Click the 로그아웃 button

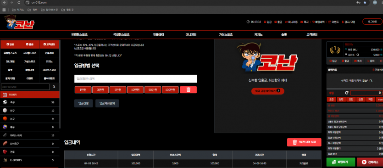coord(372,22)
